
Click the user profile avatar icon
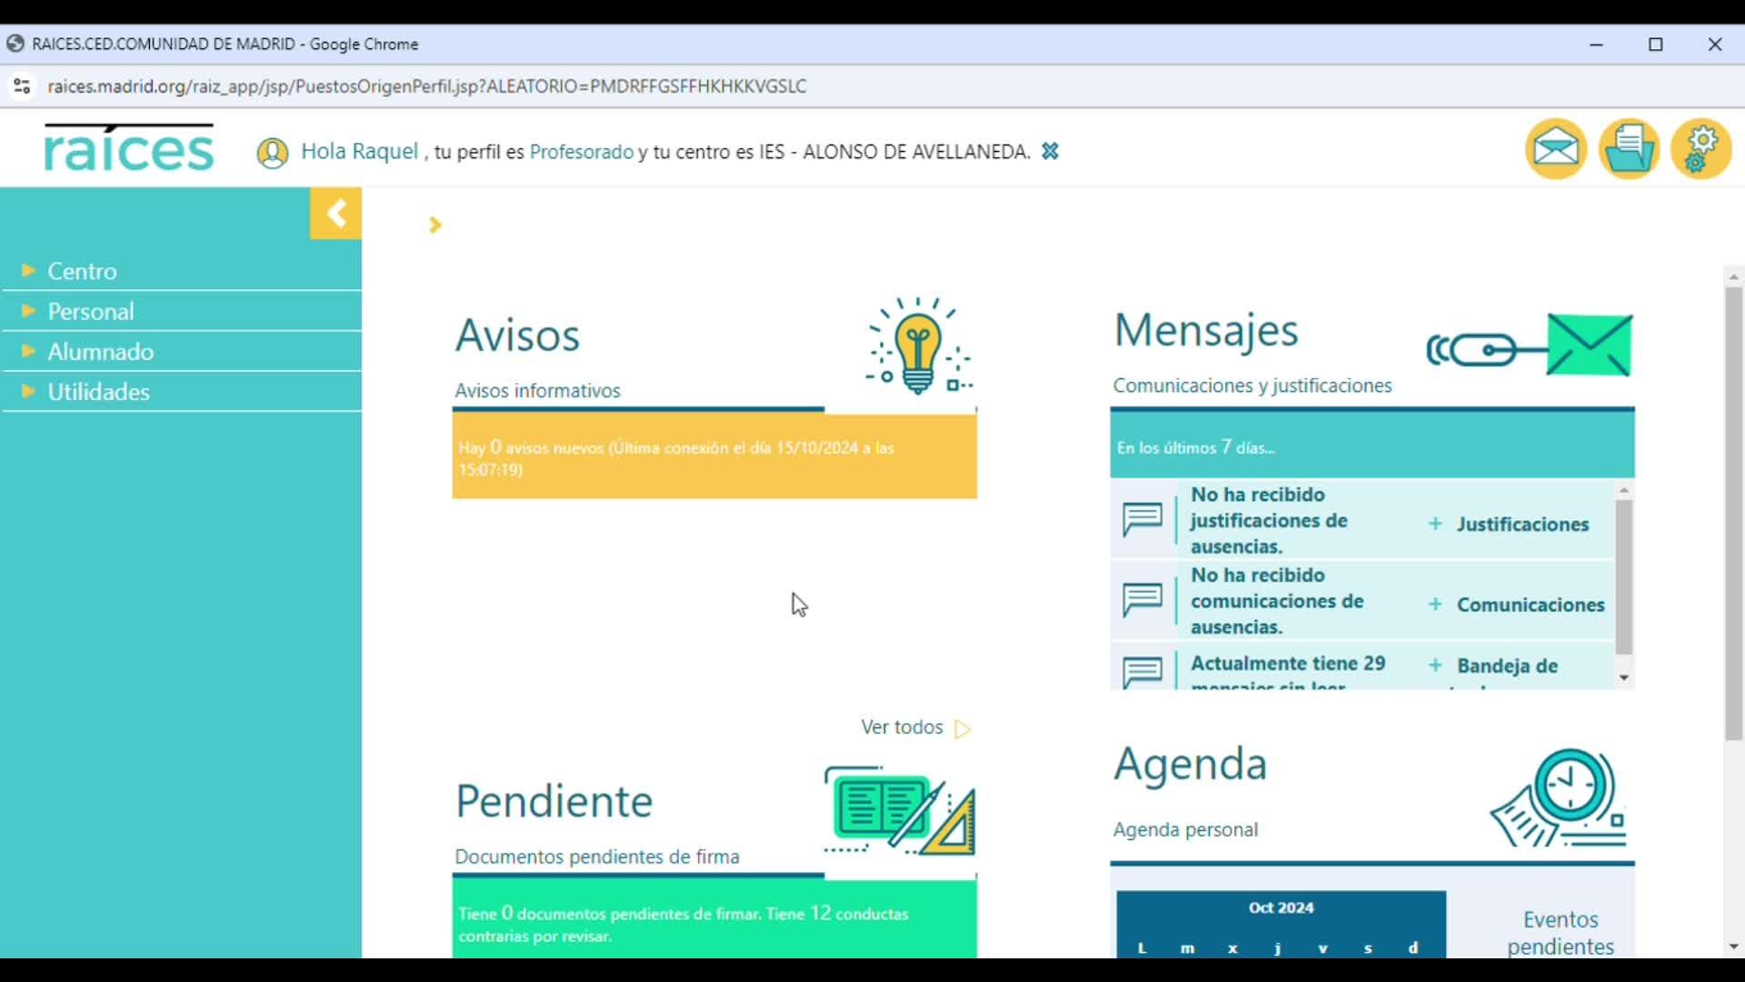pos(272,153)
